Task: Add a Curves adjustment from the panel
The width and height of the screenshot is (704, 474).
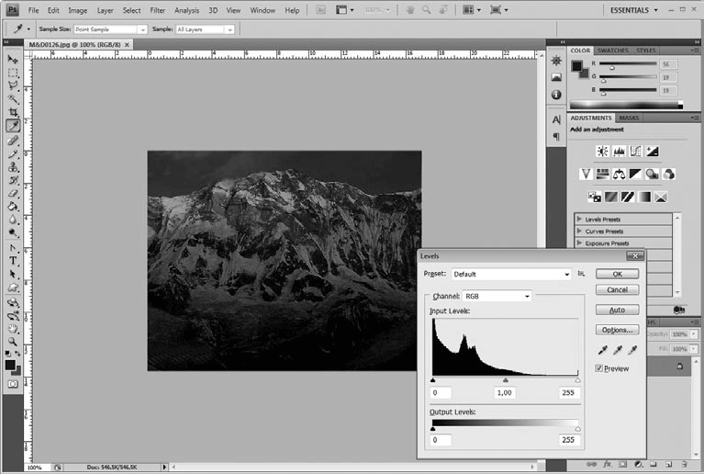Action: pos(635,152)
